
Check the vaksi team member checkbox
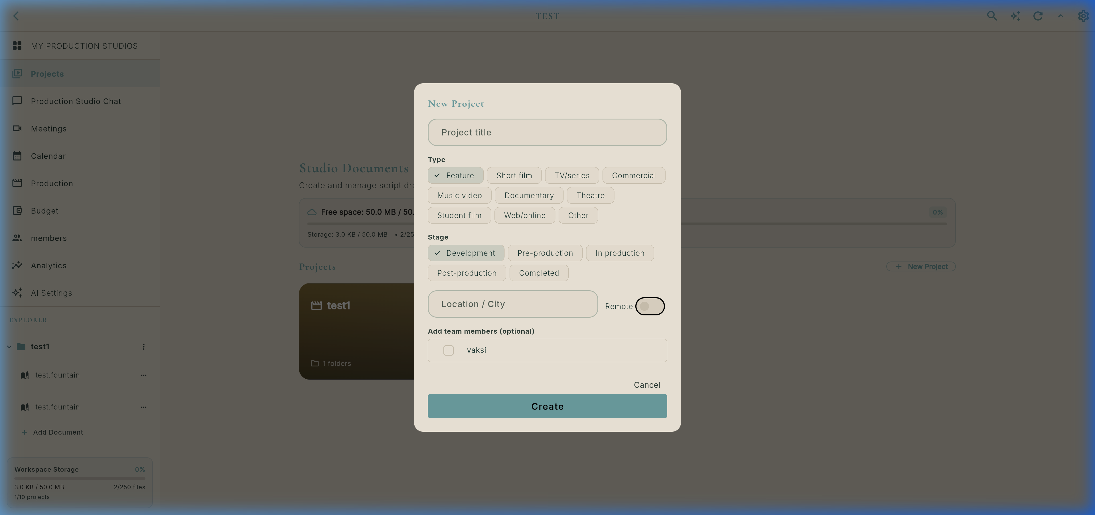[x=449, y=350]
